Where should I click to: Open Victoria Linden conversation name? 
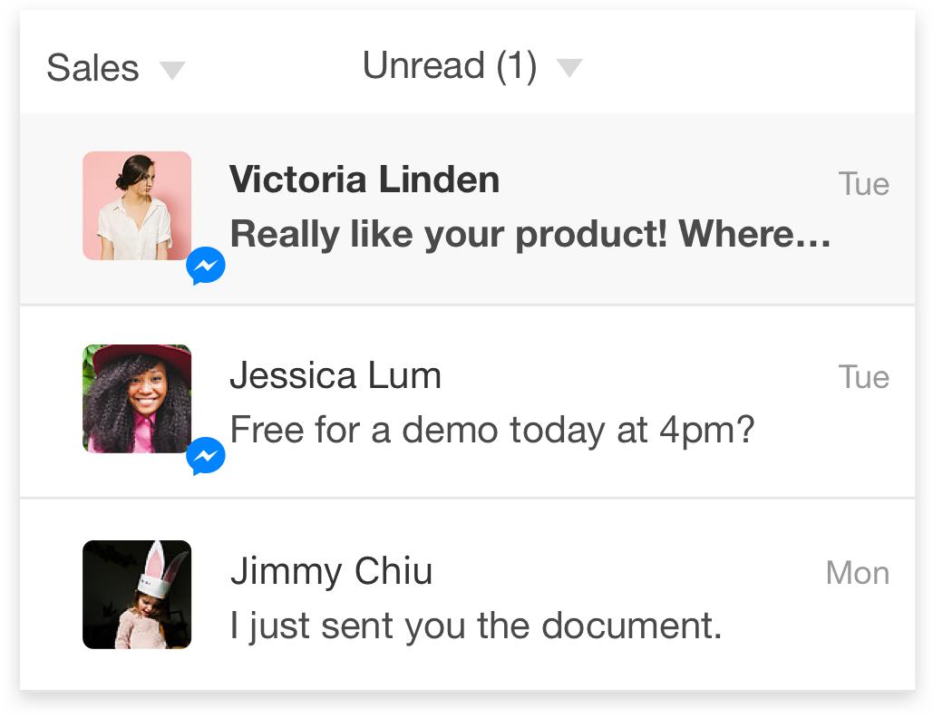[x=364, y=179]
